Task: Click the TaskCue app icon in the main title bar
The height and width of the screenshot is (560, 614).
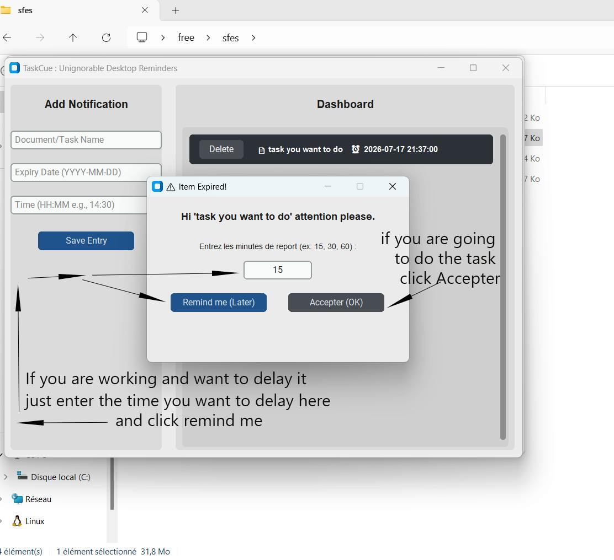Action: point(14,68)
